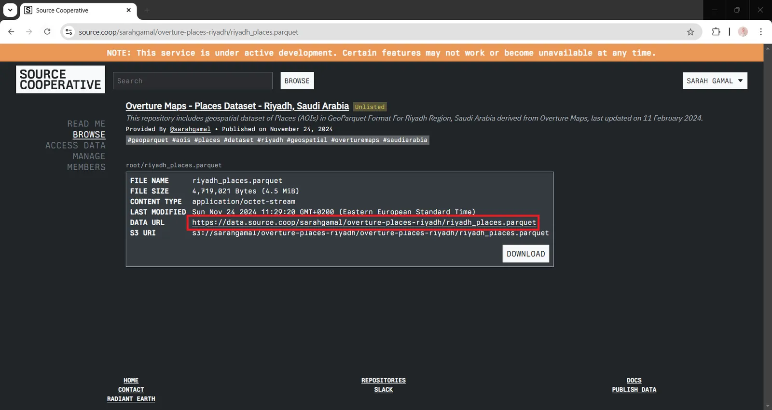772x410 pixels.
Task: Open the SLACK footer link
Action: 383,390
